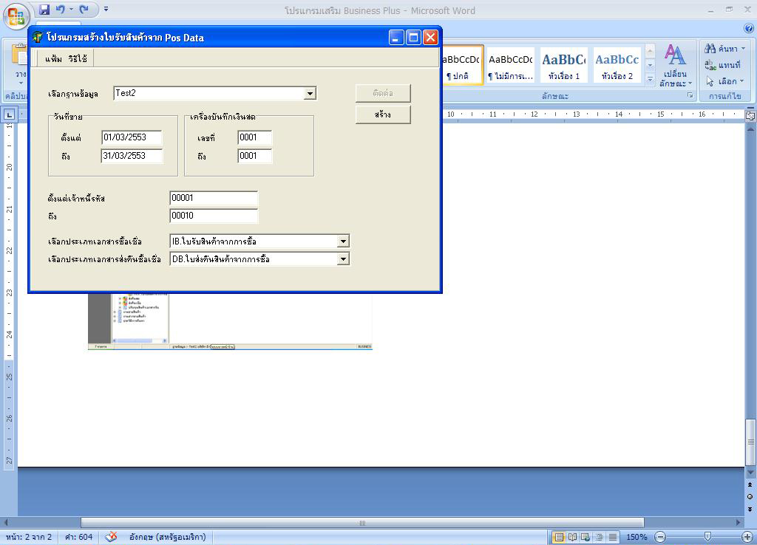Apply the หัวเรื่อง 1 heading style
757x545 pixels.
pos(563,65)
